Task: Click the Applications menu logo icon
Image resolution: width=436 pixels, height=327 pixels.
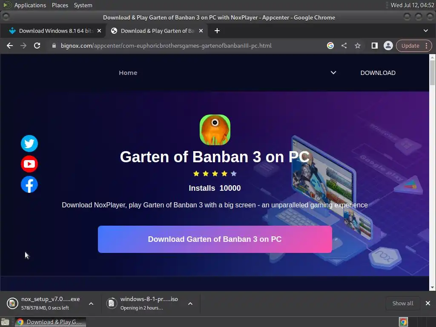Action: [7, 5]
